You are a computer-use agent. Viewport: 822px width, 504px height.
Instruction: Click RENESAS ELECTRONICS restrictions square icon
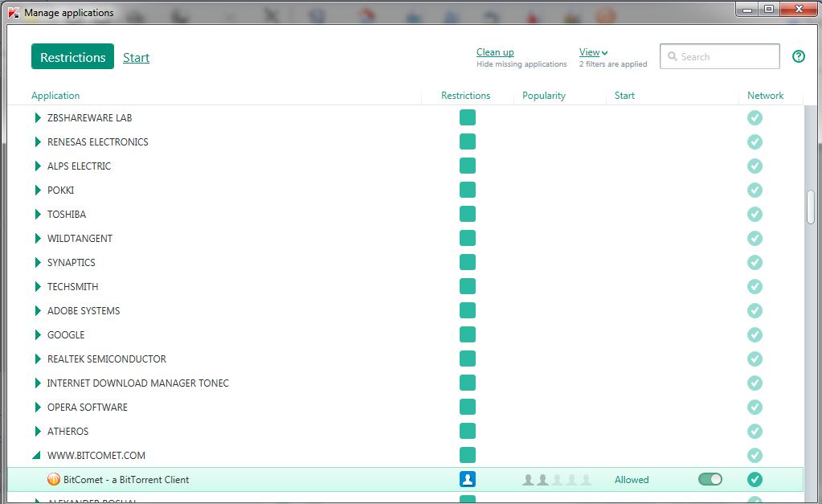tap(468, 141)
